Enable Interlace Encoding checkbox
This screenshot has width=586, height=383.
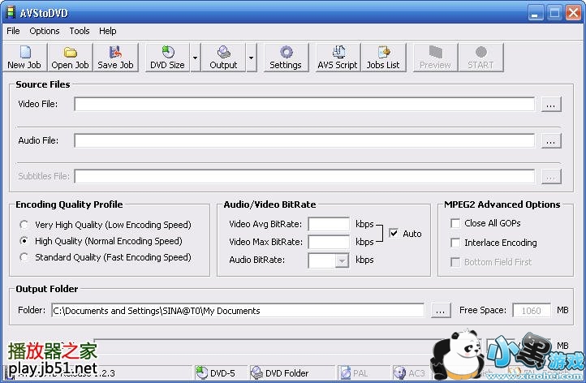tap(455, 243)
